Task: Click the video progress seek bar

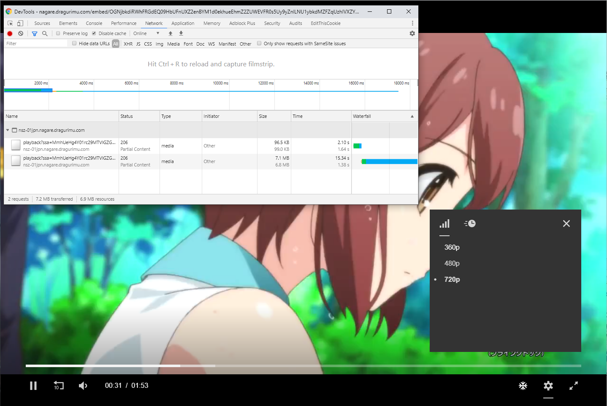Action: [x=303, y=366]
